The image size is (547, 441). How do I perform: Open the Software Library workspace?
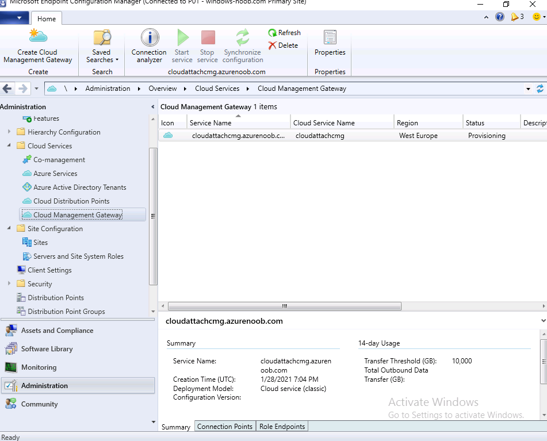point(78,349)
